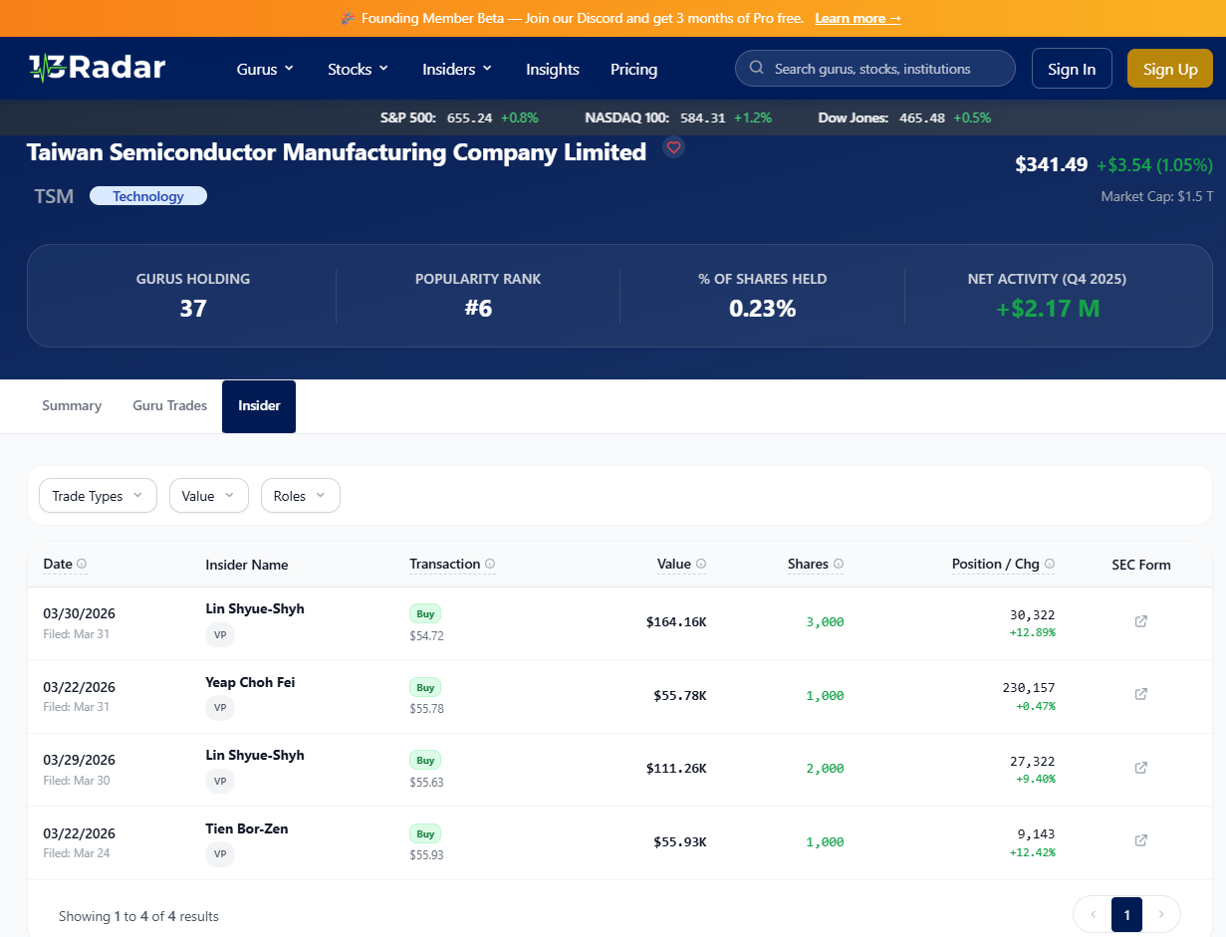Click the 230,157 position value
Image resolution: width=1226 pixels, height=937 pixels.
pos(1029,687)
